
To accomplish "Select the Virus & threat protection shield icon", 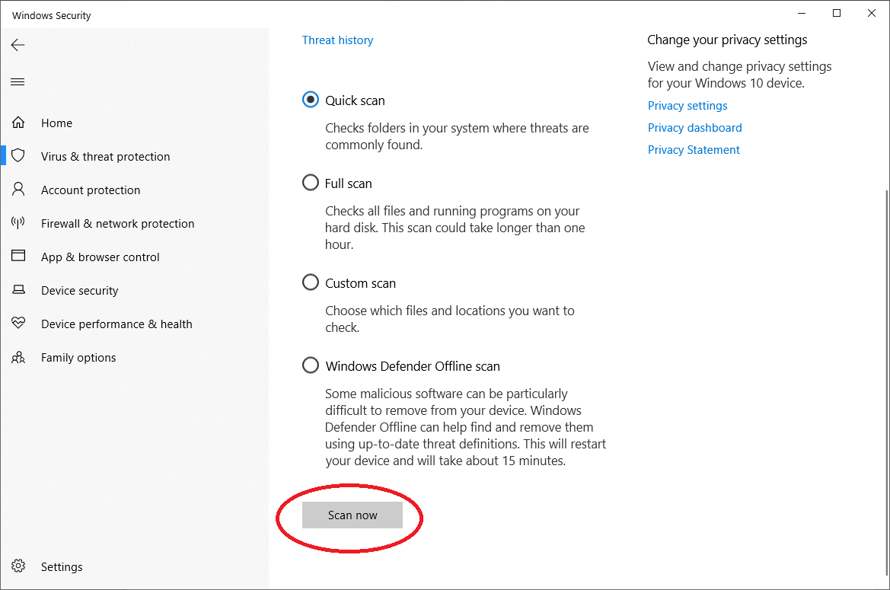I will tap(18, 157).
